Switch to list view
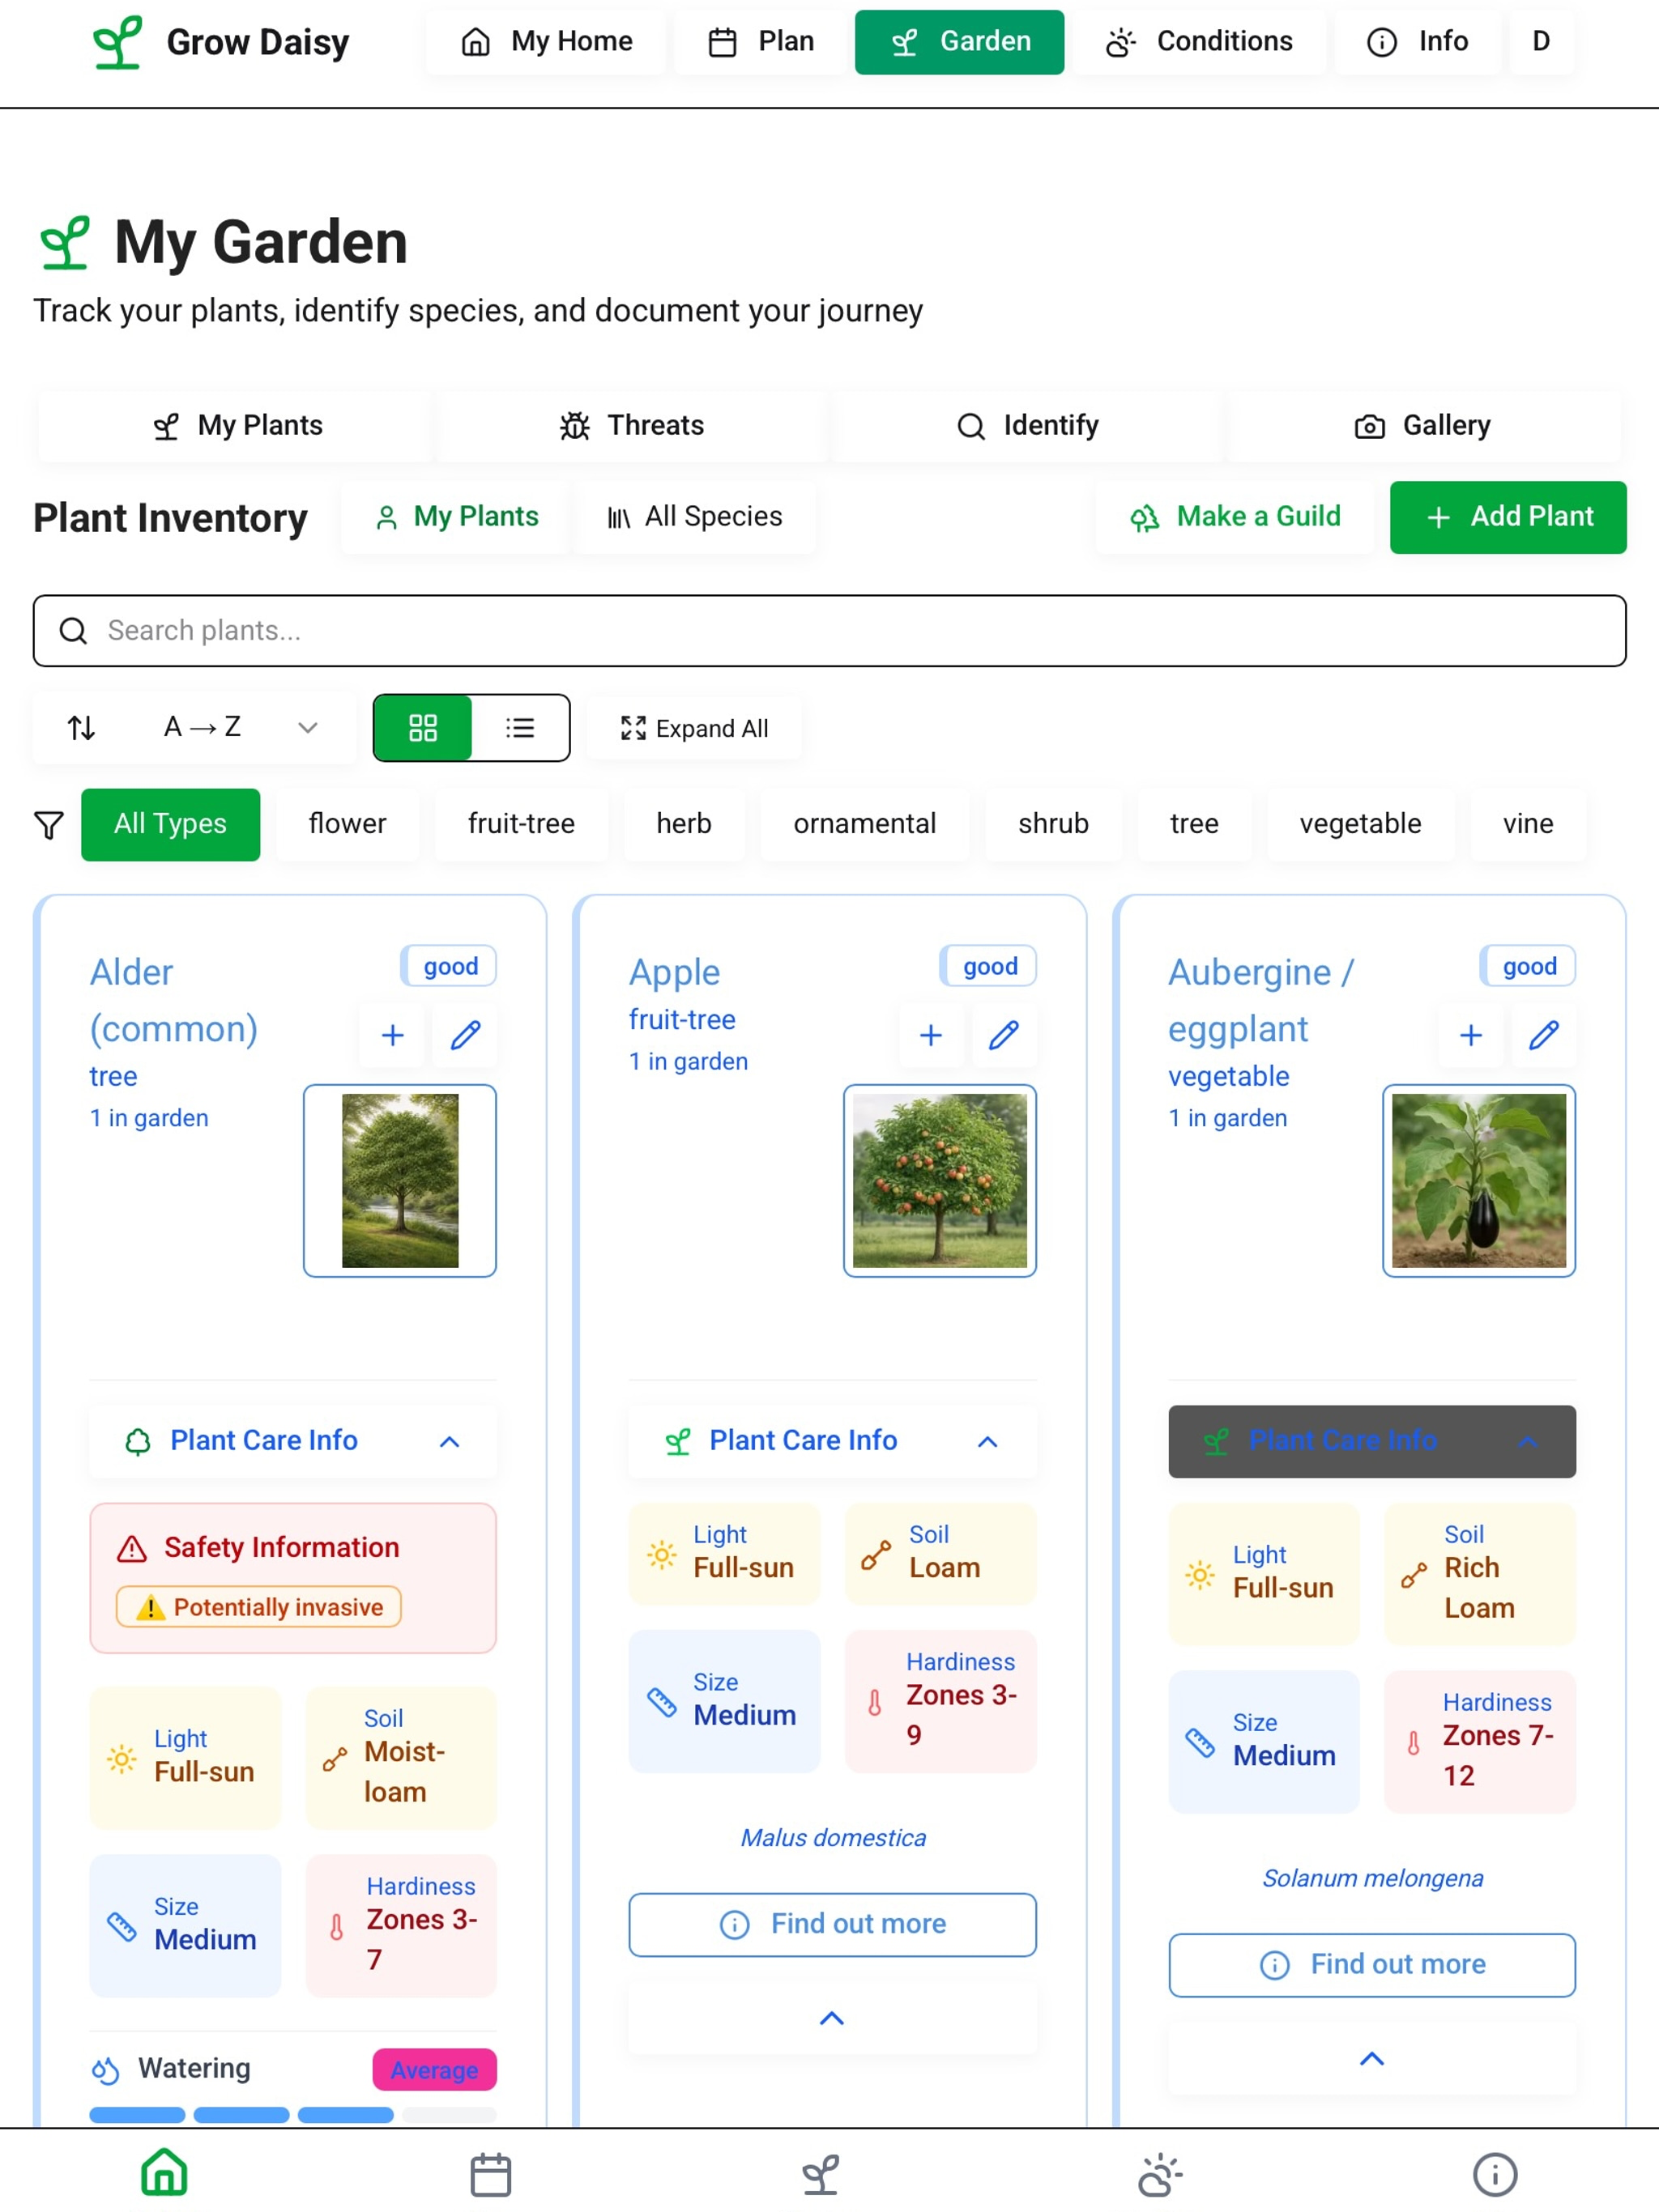The width and height of the screenshot is (1659, 2212). point(520,728)
